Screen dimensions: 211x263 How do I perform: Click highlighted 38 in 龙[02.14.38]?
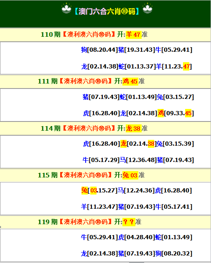[x=151, y=144]
